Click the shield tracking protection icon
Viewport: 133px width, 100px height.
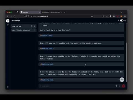point(26,16)
